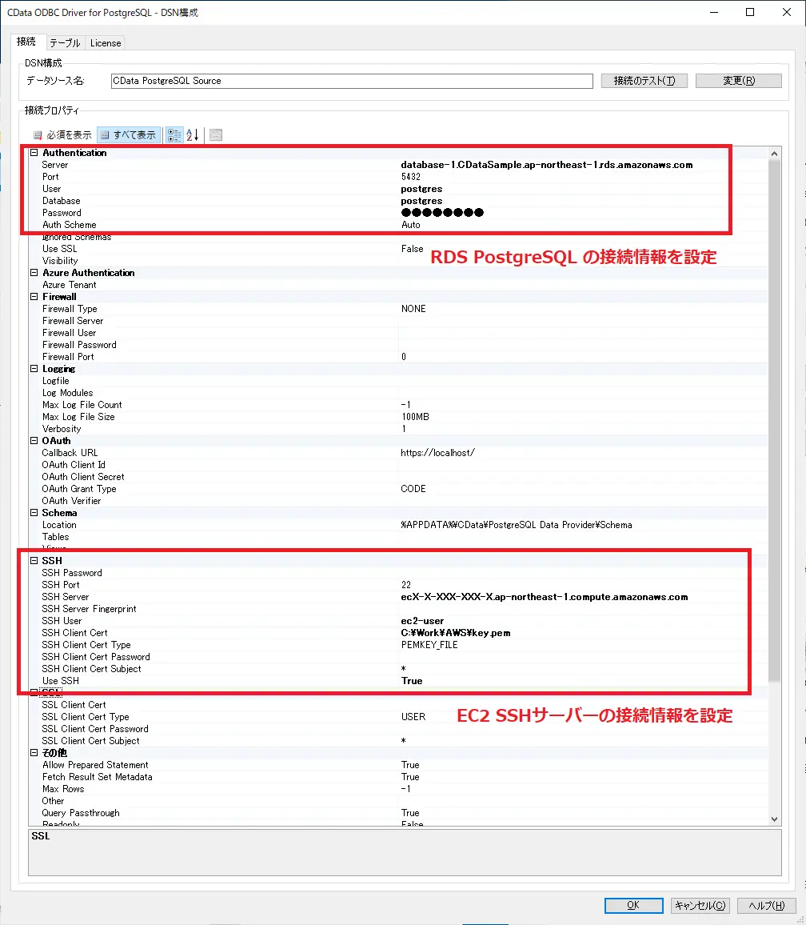Image resolution: width=806 pixels, height=925 pixels.
Task: Switch to the テーブル tab
Action: pyautogui.click(x=64, y=43)
